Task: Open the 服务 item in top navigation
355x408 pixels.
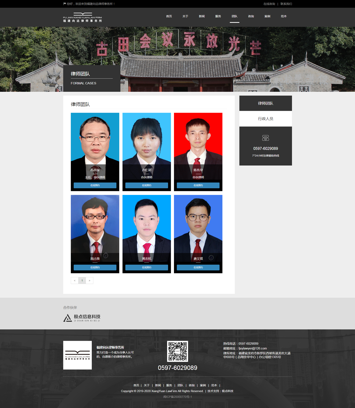Action: (x=218, y=16)
